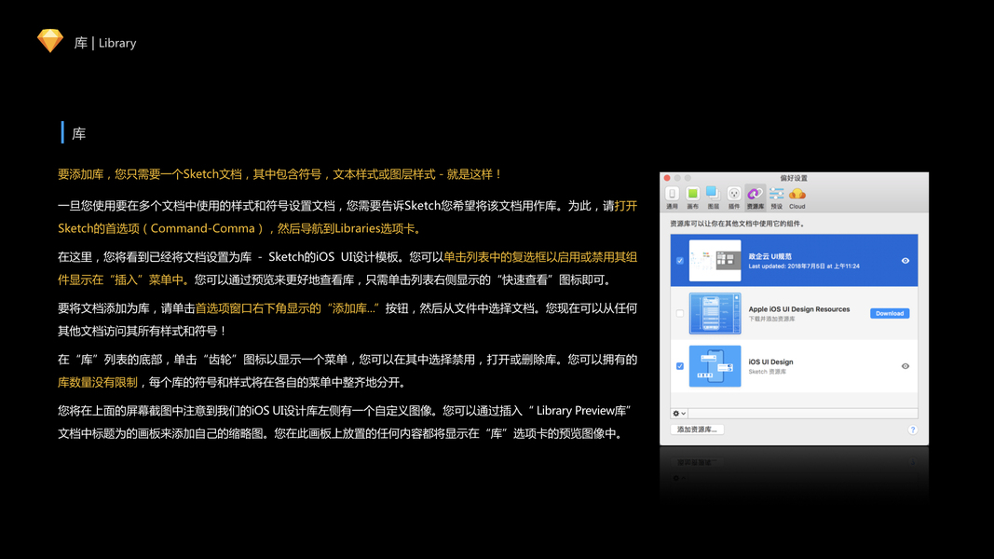
Task: Click the 'iOS UI Design' row title
Action: [770, 361]
